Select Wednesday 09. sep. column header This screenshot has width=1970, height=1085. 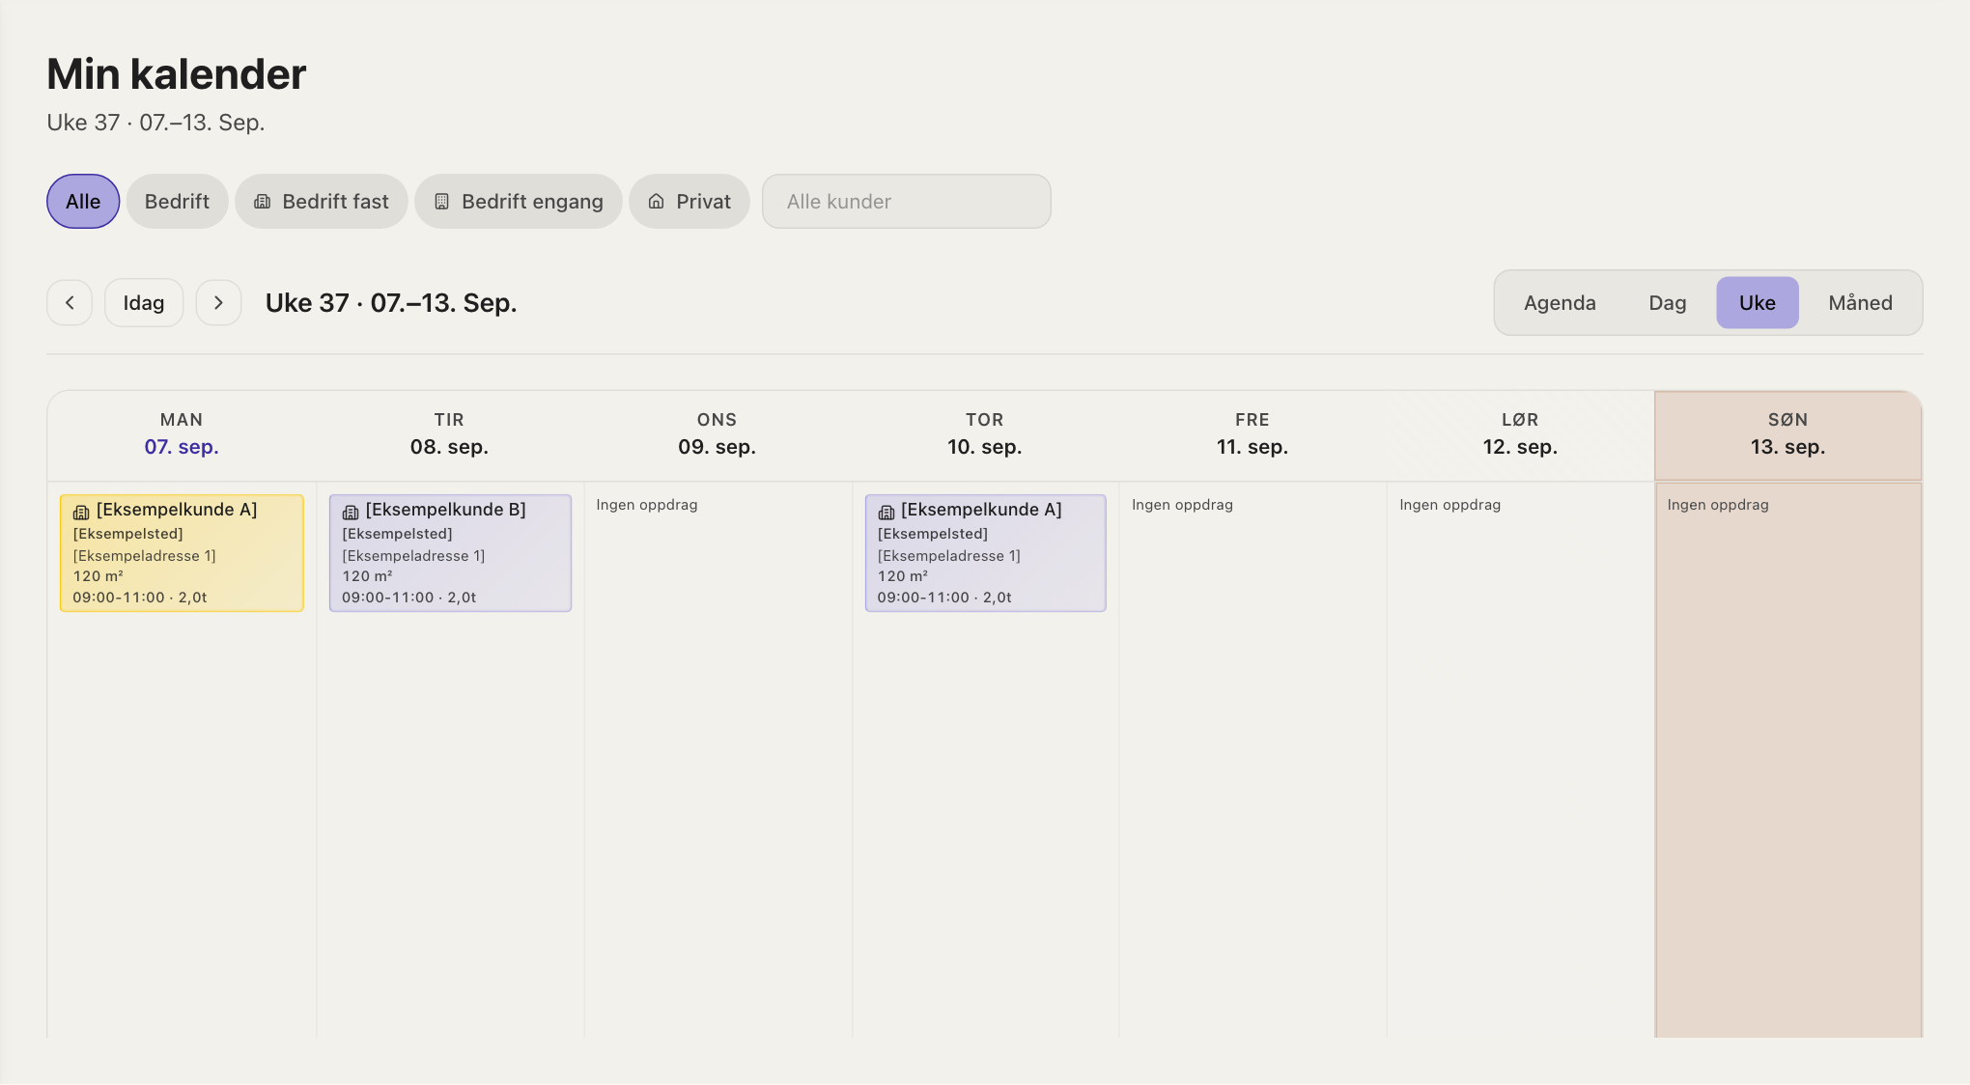tap(717, 434)
